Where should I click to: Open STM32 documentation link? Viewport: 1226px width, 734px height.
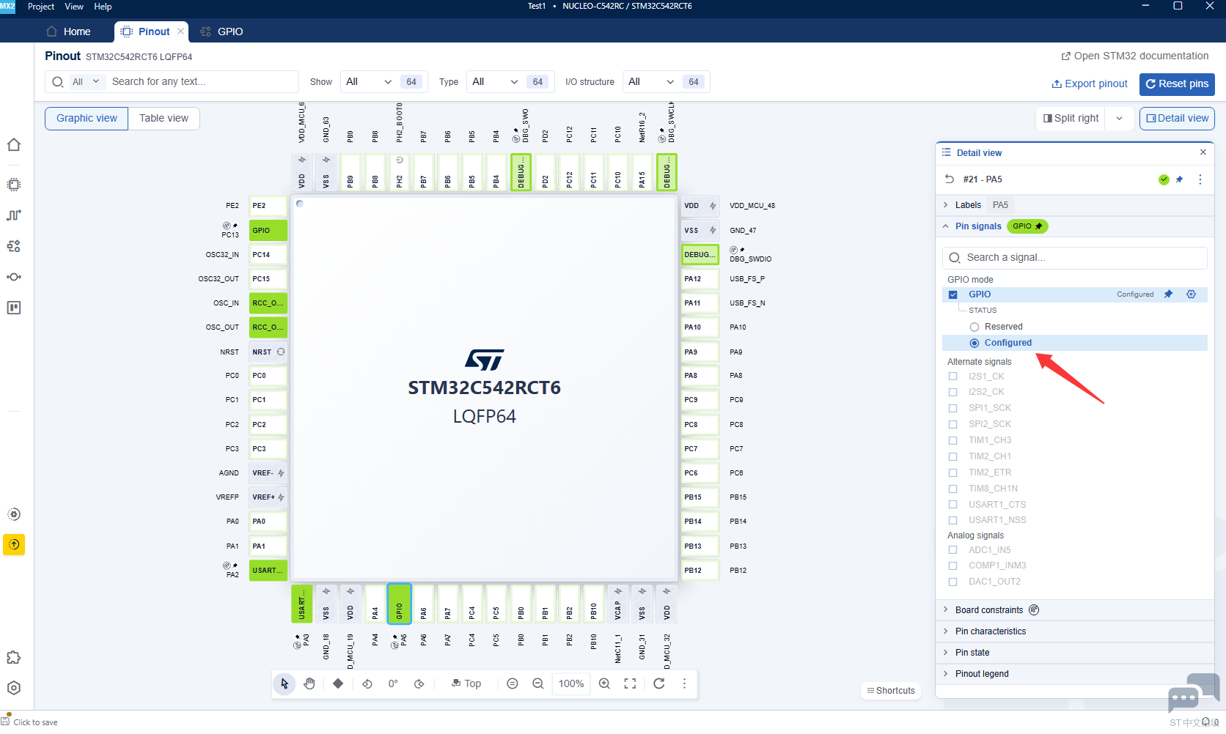coord(1135,56)
